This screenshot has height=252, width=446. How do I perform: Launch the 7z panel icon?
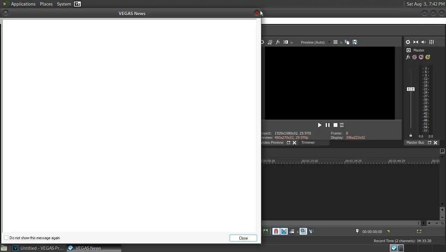pyautogui.click(x=77, y=4)
